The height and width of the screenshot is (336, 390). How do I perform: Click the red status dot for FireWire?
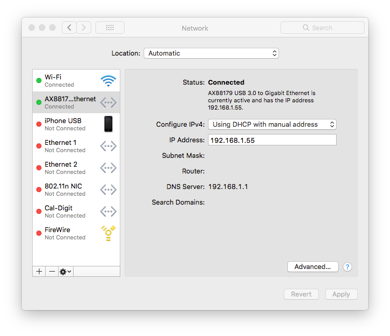coord(39,233)
